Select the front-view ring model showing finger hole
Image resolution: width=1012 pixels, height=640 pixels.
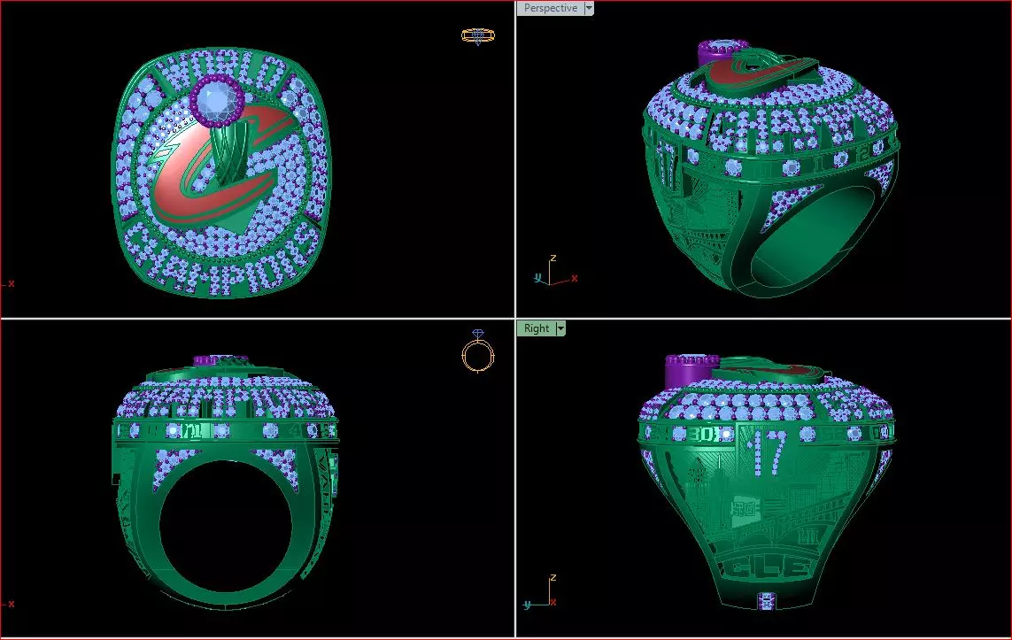[225, 482]
